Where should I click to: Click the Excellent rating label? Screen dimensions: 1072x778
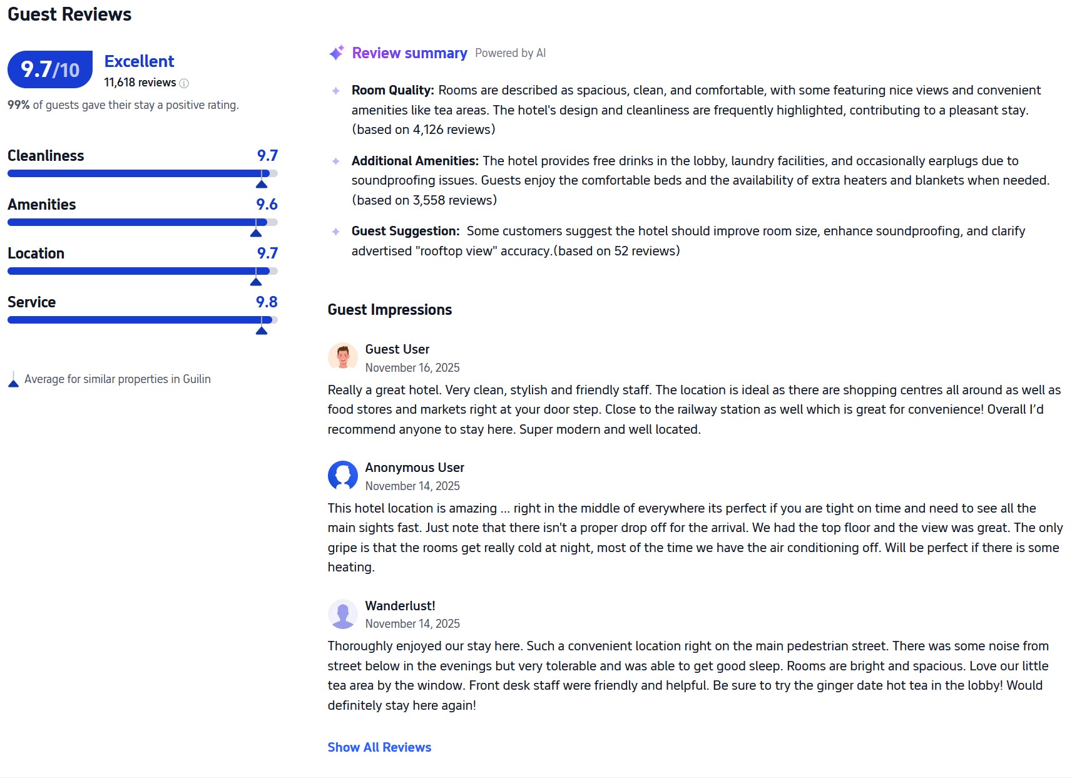point(139,61)
